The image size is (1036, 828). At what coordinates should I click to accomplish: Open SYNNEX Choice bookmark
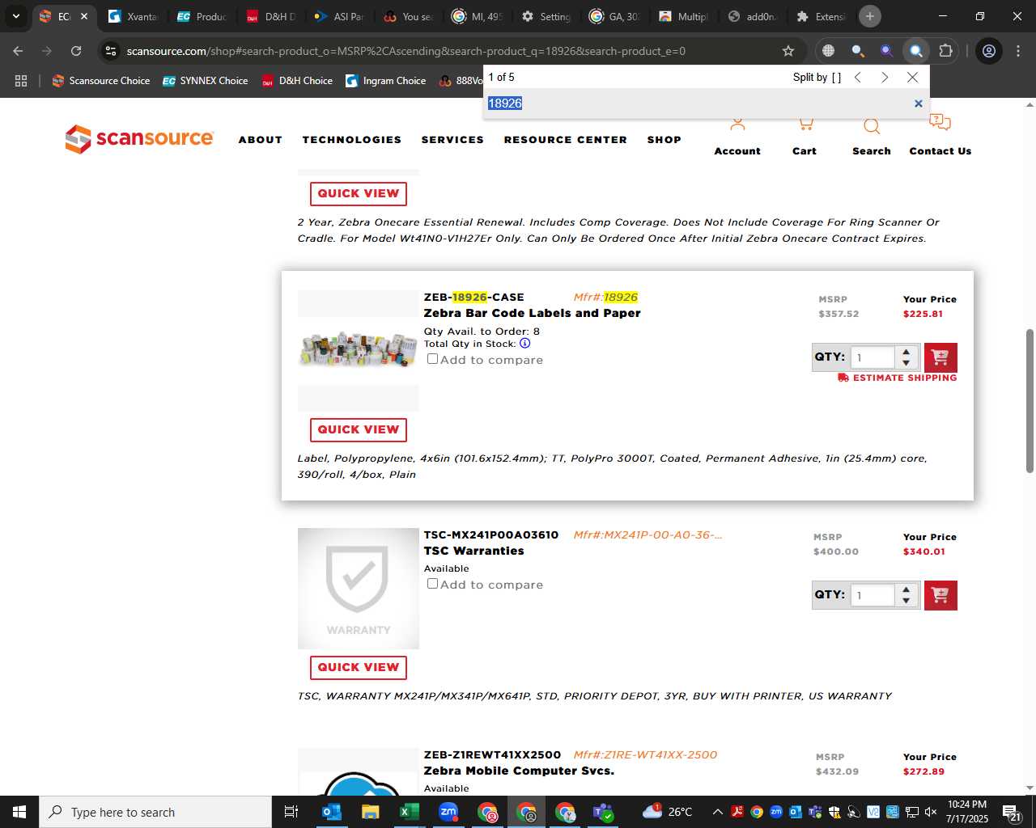[206, 81]
